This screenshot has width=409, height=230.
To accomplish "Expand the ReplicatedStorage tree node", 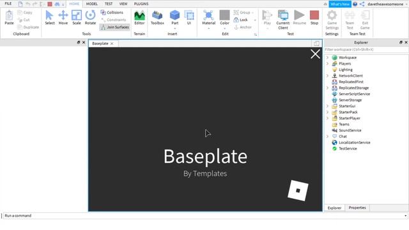I will [x=327, y=88].
